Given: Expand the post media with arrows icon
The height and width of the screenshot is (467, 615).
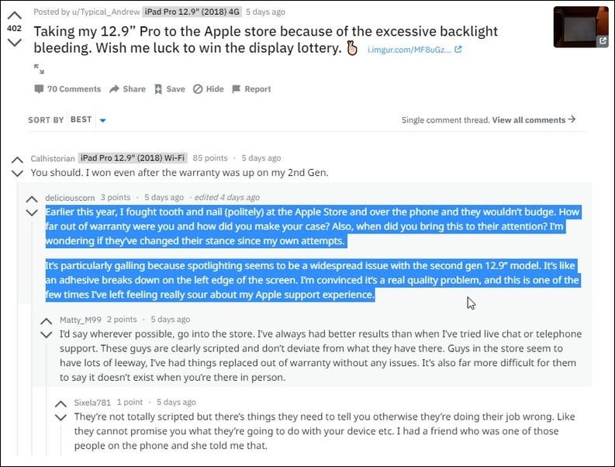Looking at the screenshot, I should click(39, 69).
